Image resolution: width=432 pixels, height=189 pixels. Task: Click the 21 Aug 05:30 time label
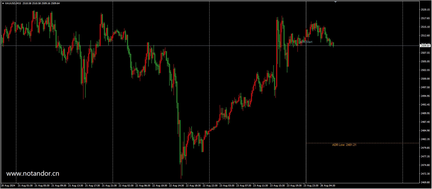coord(42,186)
